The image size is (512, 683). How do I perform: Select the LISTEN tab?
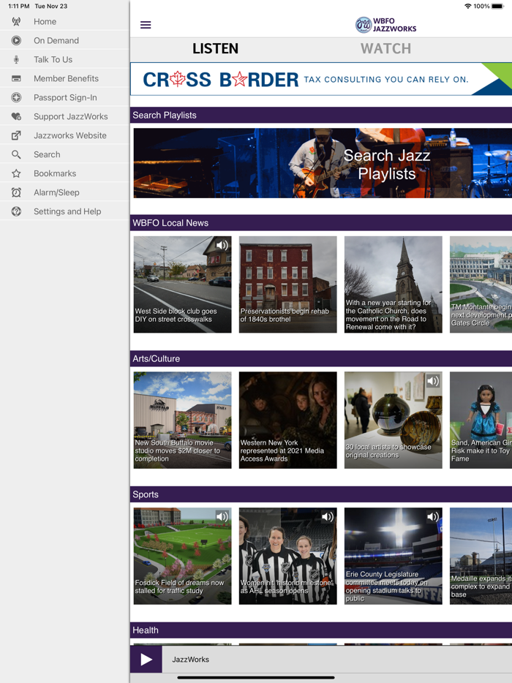215,49
